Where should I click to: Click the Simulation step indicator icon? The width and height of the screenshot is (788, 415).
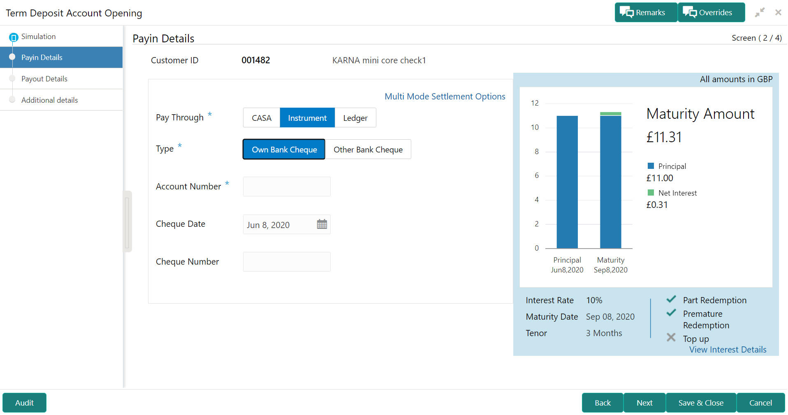pos(14,37)
